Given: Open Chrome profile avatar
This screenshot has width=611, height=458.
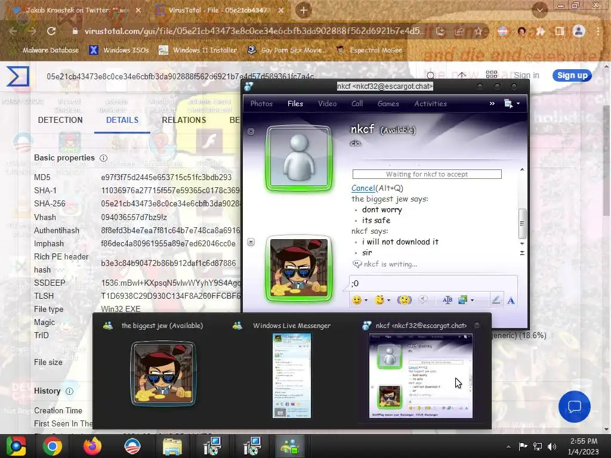Looking at the screenshot, I should pyautogui.click(x=579, y=31).
